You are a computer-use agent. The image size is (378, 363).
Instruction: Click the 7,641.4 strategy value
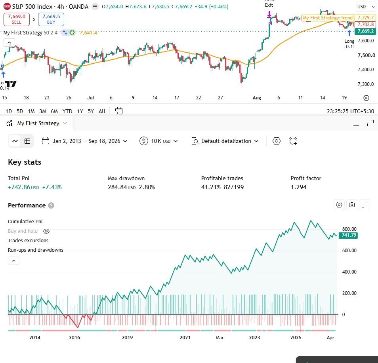tap(88, 33)
